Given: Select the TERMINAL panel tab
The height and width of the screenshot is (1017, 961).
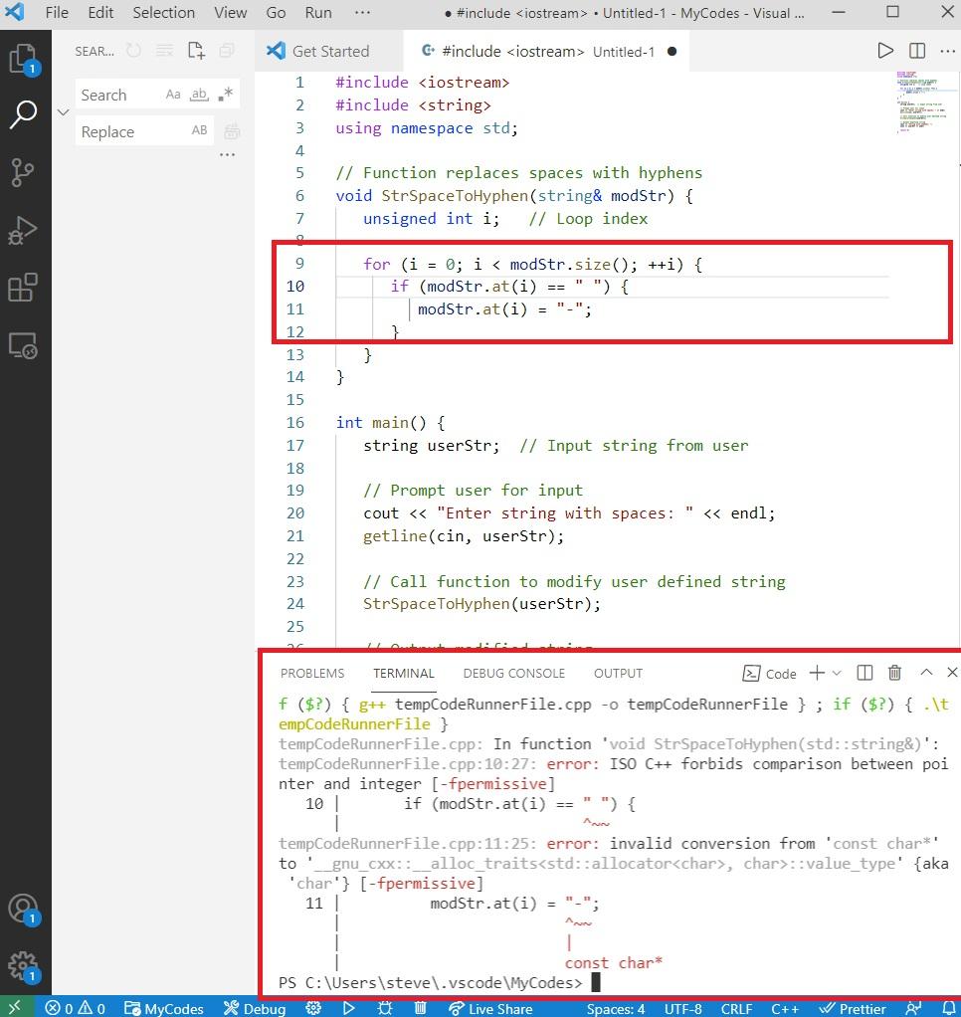Looking at the screenshot, I should pyautogui.click(x=403, y=674).
